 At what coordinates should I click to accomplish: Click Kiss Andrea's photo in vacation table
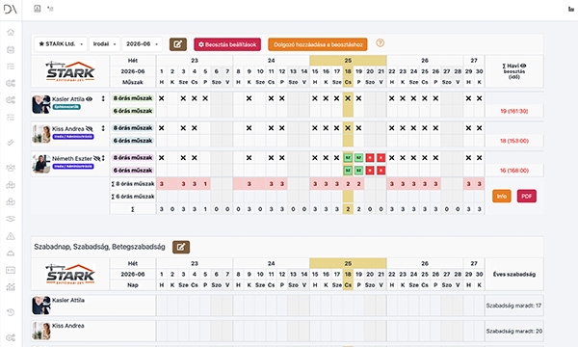point(41,331)
